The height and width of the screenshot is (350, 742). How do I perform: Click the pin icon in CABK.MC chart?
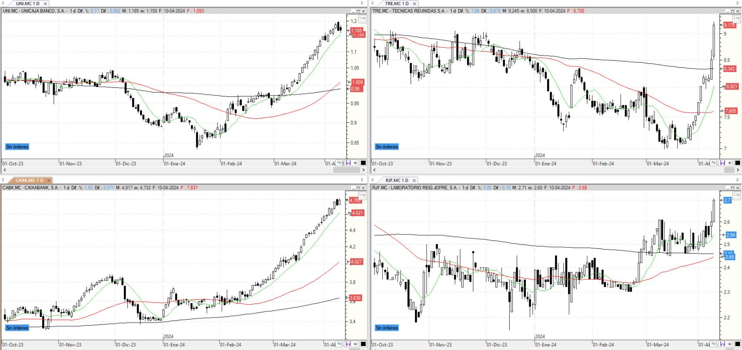355,344
